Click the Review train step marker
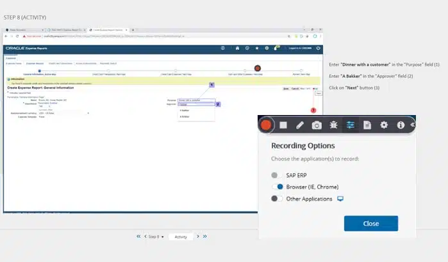 (301, 71)
